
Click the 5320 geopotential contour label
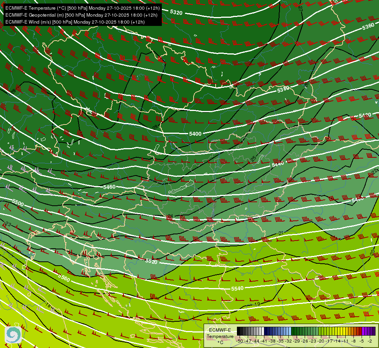(x=176, y=12)
